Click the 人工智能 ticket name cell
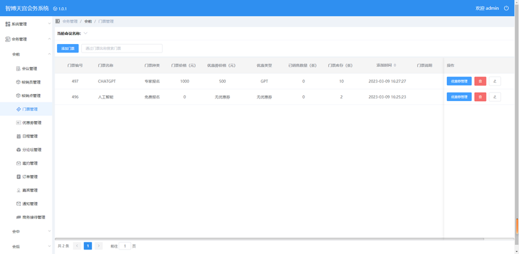This screenshot has height=254, width=519. point(106,97)
